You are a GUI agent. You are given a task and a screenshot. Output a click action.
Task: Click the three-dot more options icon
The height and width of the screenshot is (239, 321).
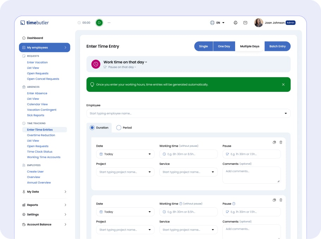(x=109, y=23)
